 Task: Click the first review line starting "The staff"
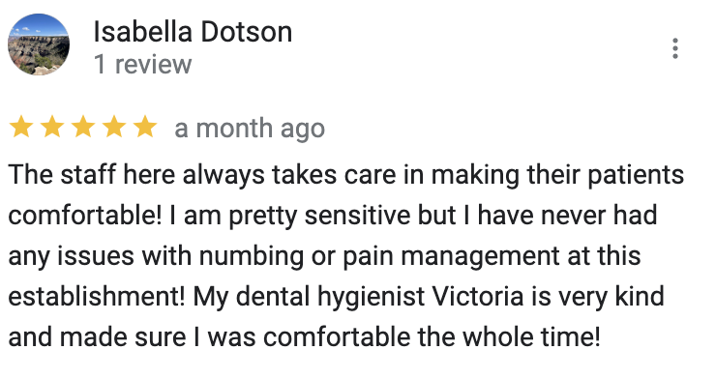[346, 176]
